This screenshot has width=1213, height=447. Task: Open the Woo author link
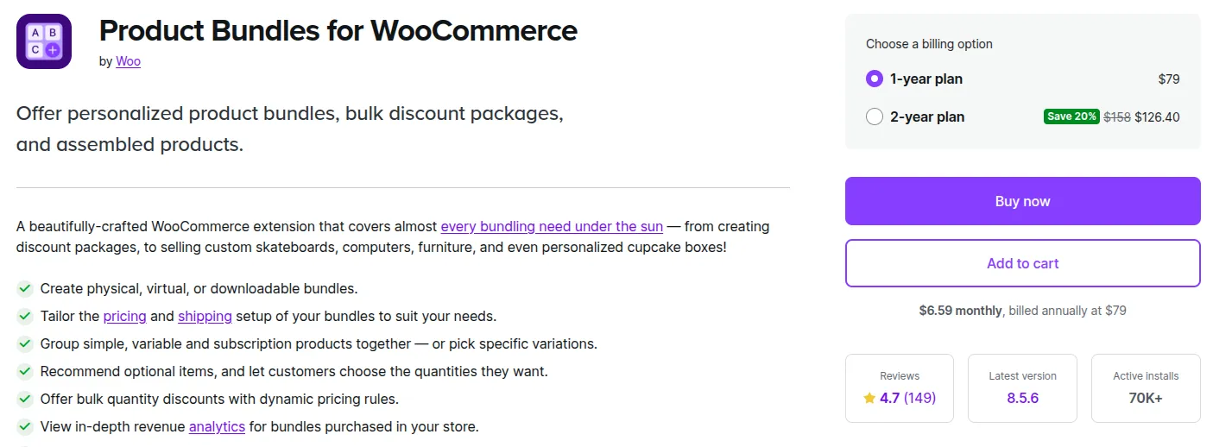(128, 61)
